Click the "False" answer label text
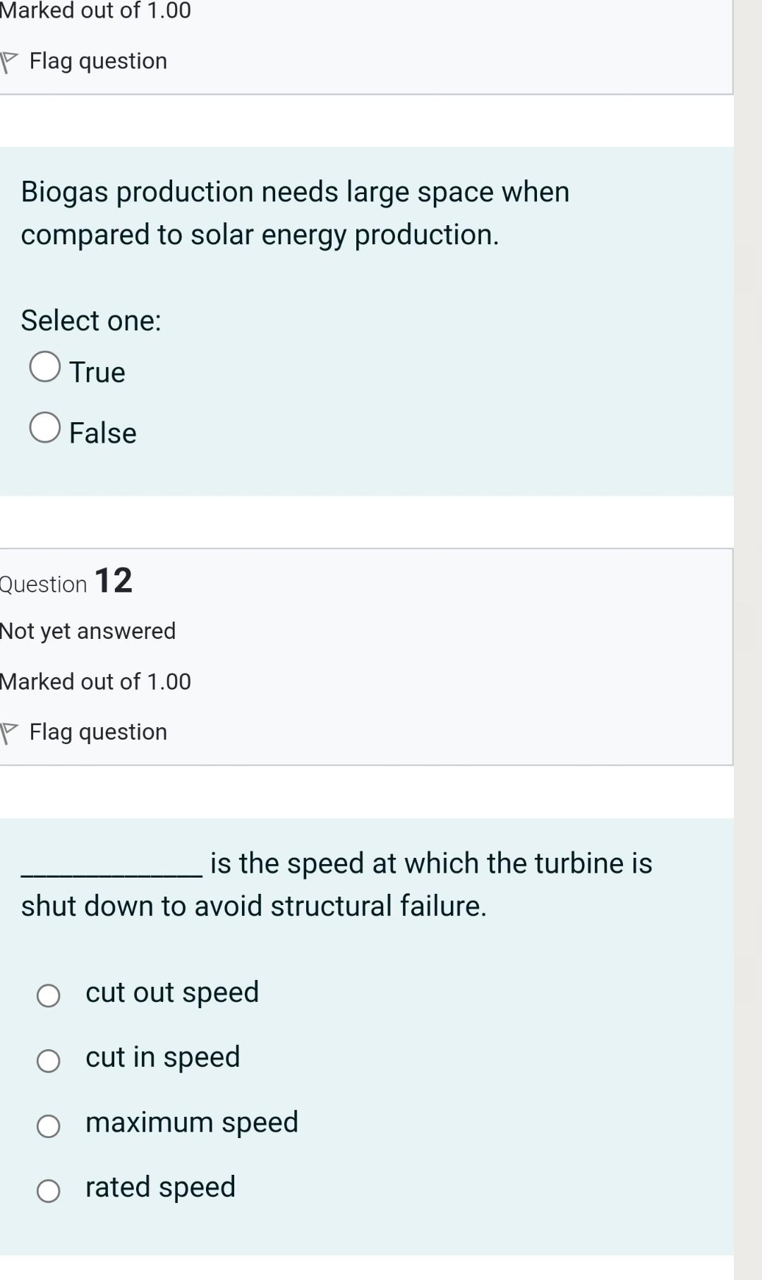The width and height of the screenshot is (762, 1280). click(103, 433)
